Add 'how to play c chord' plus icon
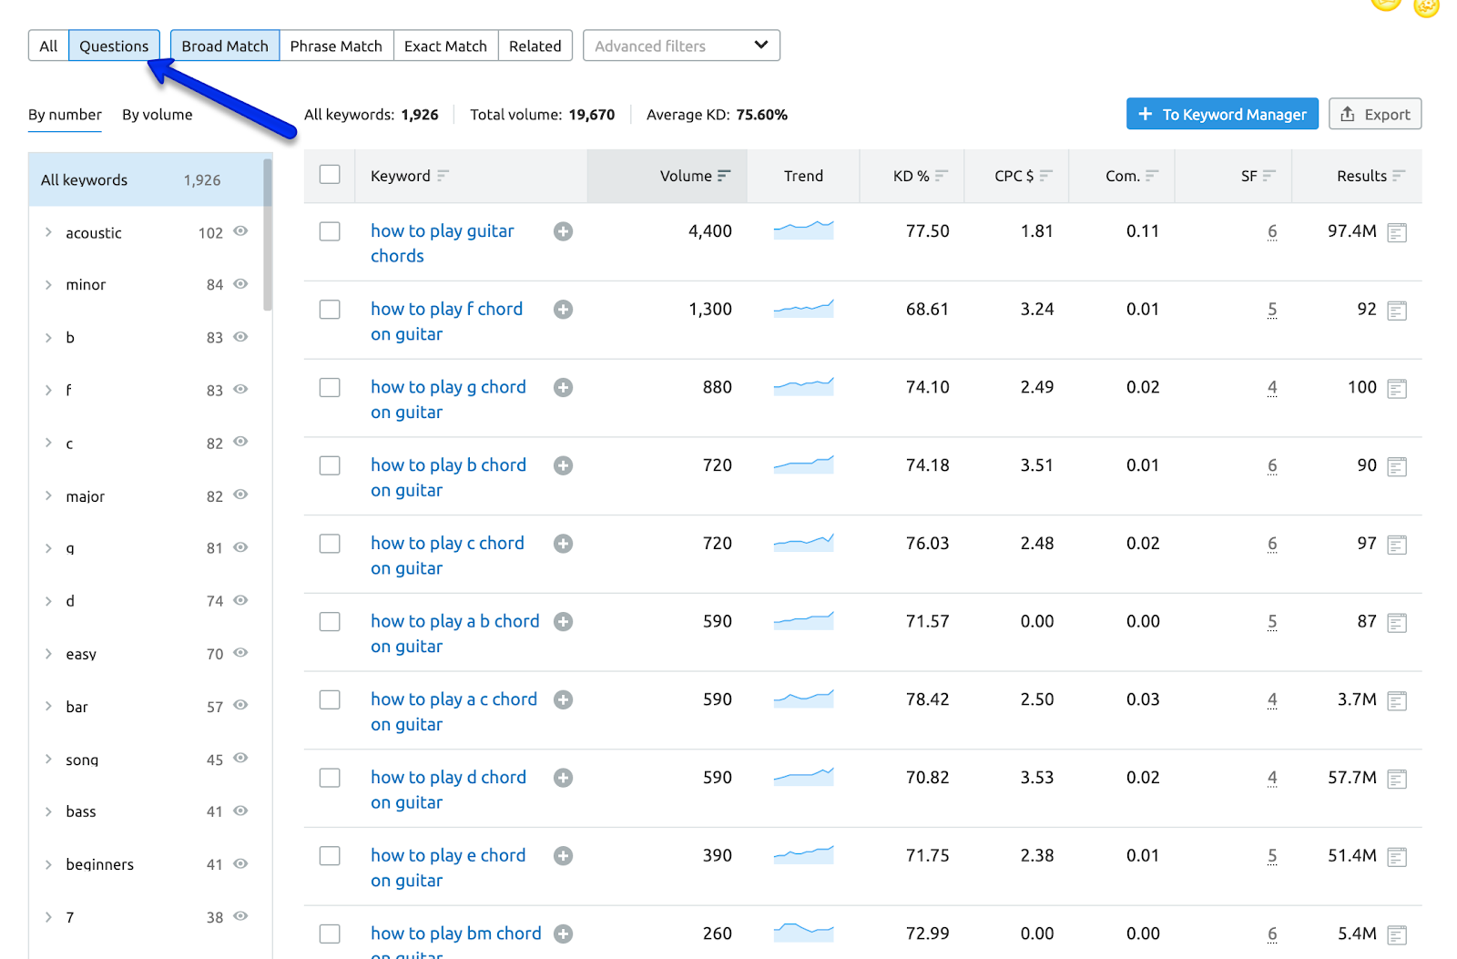The width and height of the screenshot is (1457, 959). 564,544
